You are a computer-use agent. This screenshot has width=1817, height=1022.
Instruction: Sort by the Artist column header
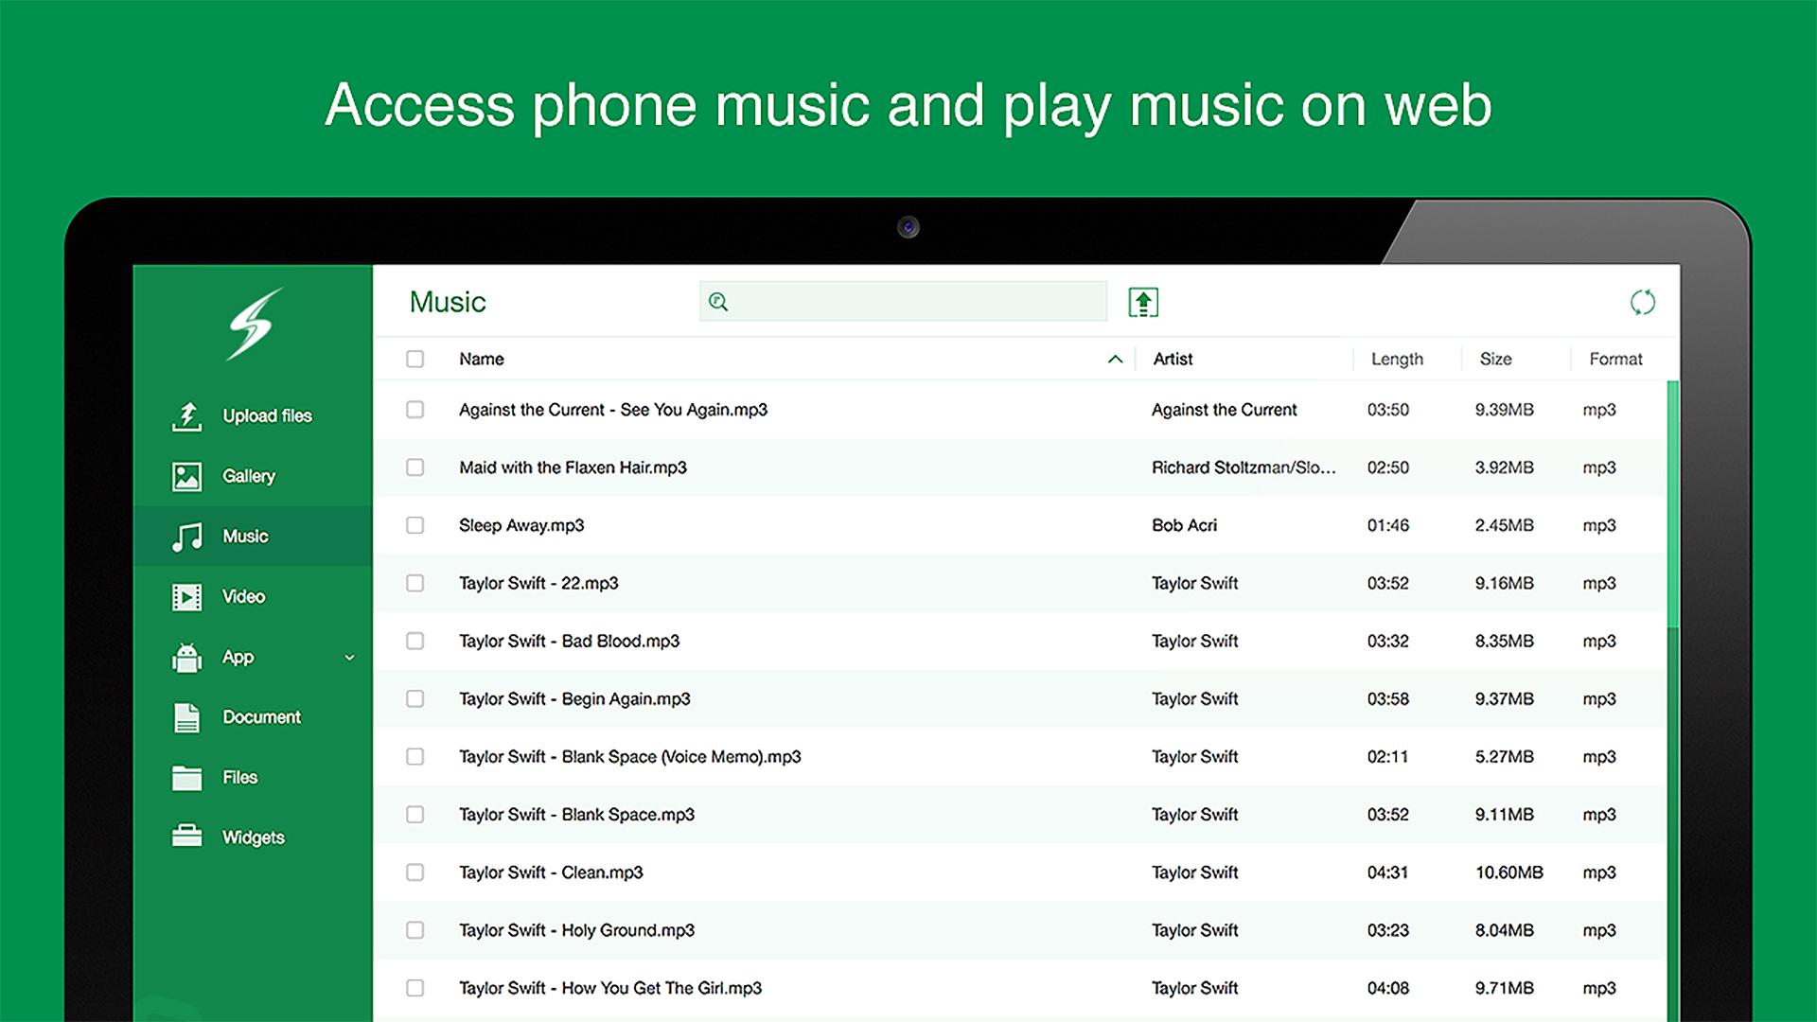[x=1173, y=359]
